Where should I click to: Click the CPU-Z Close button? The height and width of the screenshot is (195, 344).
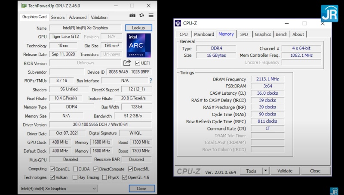point(315,170)
